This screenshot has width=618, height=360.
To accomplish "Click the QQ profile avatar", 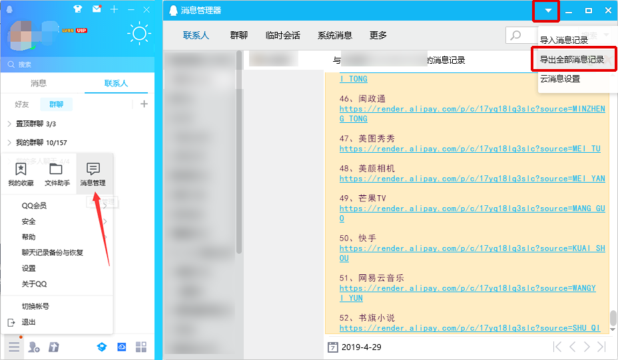I will (x=21, y=36).
